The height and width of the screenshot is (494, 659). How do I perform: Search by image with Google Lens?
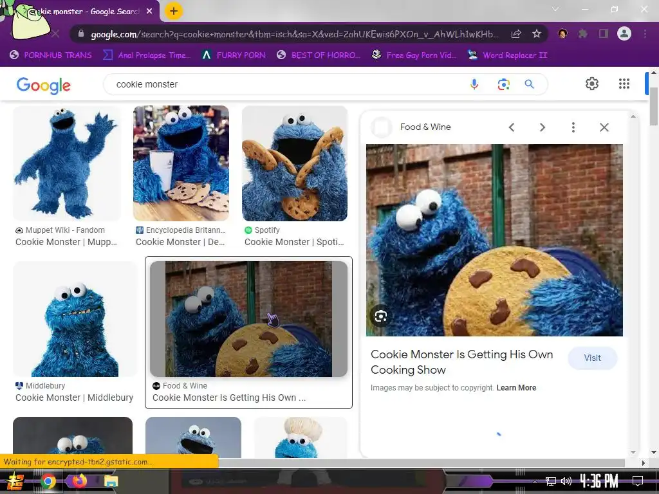click(503, 84)
